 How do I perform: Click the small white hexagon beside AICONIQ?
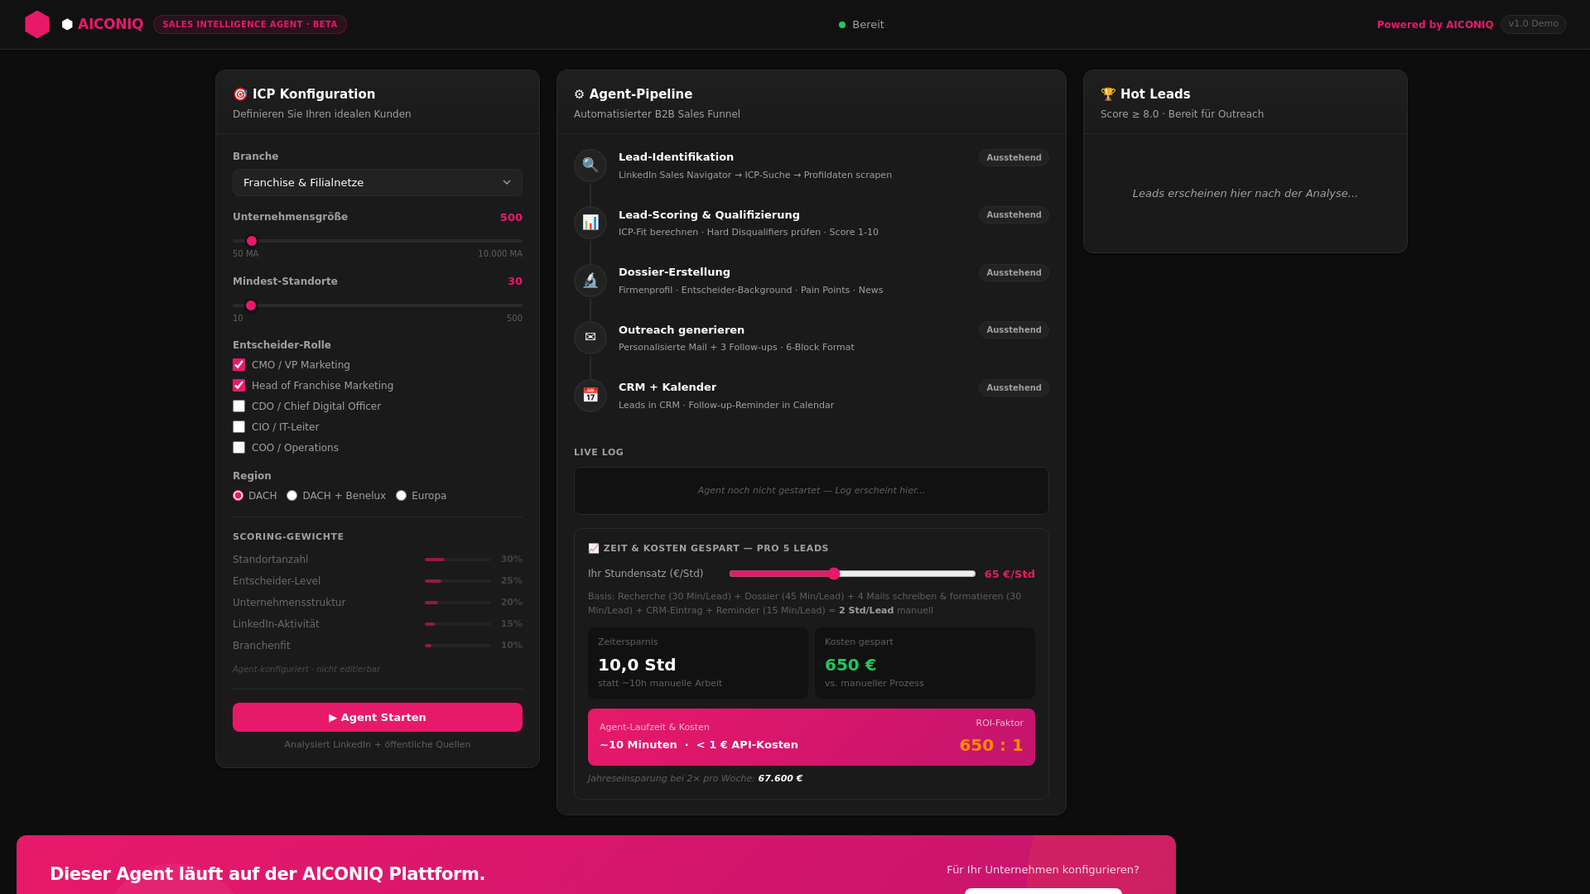click(67, 25)
